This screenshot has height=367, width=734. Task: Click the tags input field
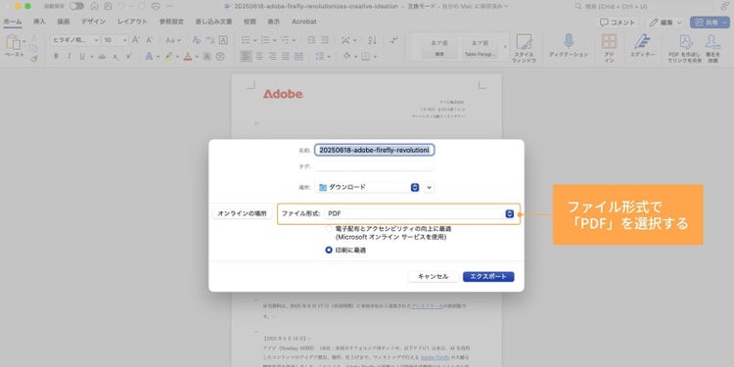click(x=375, y=166)
